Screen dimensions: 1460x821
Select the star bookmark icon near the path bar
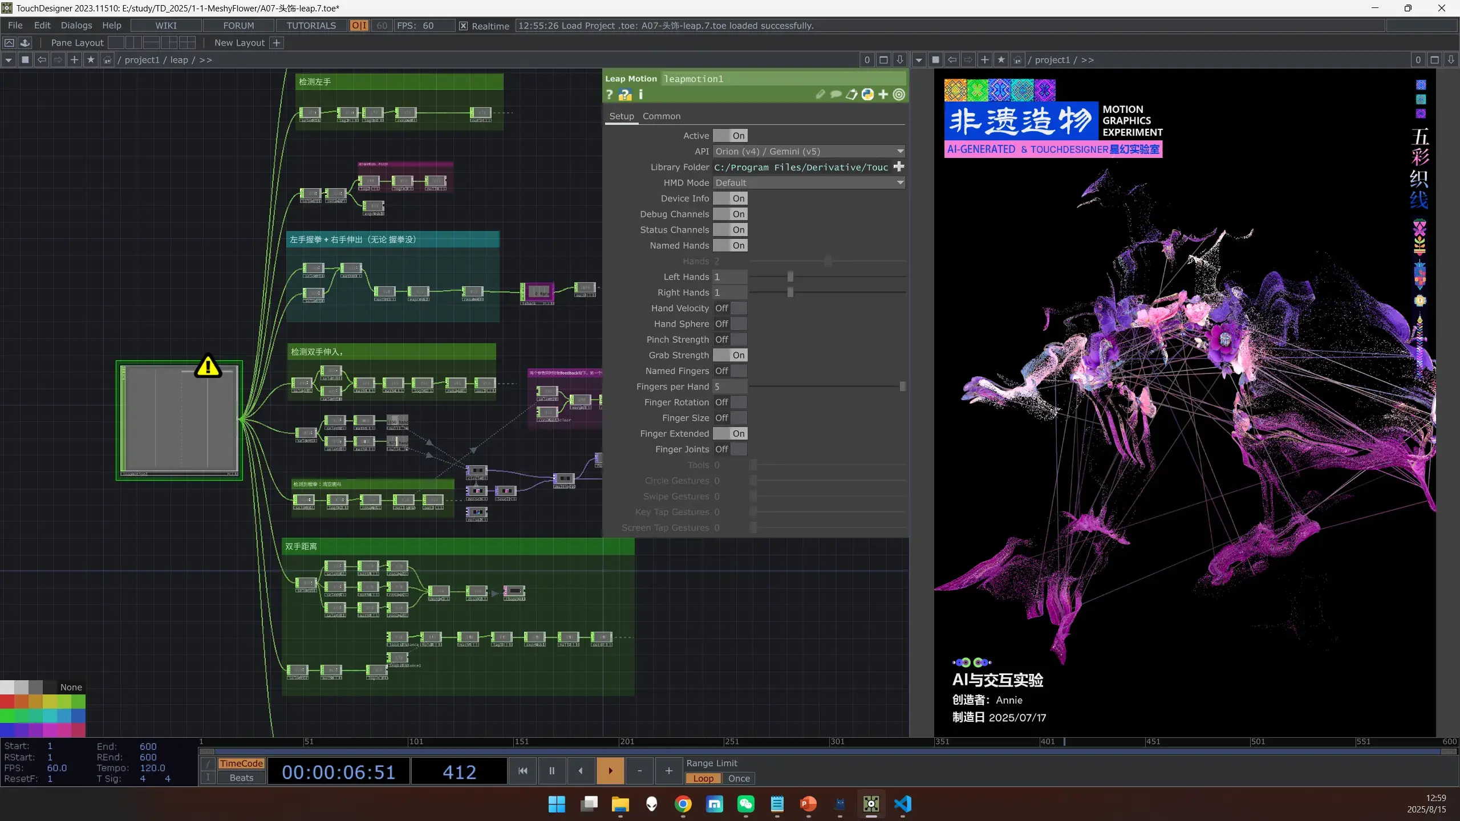click(x=91, y=60)
